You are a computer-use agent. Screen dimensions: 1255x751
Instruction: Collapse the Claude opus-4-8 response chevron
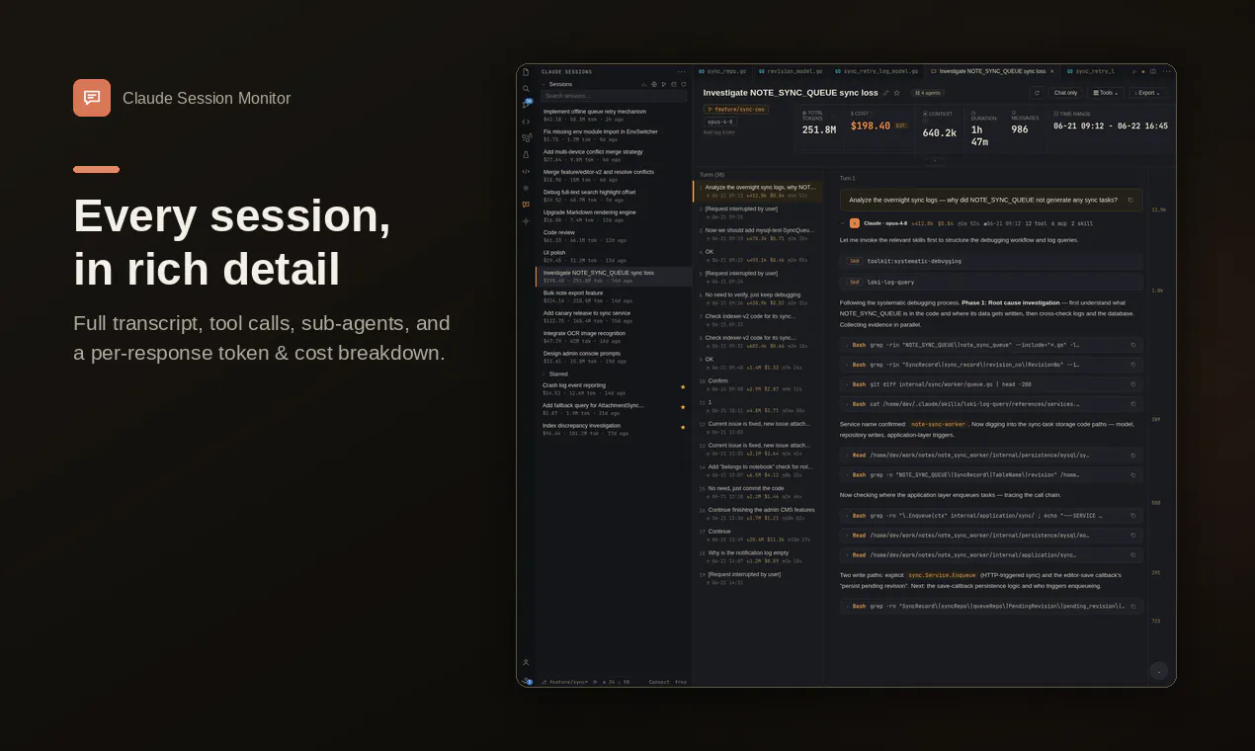click(843, 223)
